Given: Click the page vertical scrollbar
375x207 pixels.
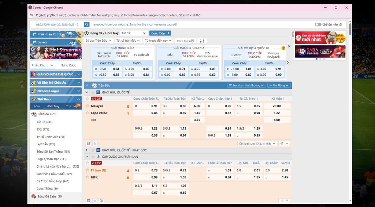Looking at the screenshot, I should coord(350,29).
